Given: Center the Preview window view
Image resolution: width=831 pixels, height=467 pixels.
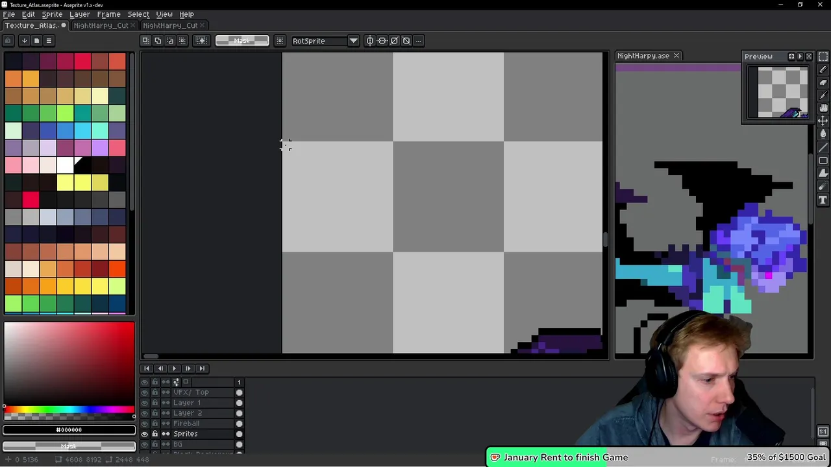Looking at the screenshot, I should [x=791, y=56].
